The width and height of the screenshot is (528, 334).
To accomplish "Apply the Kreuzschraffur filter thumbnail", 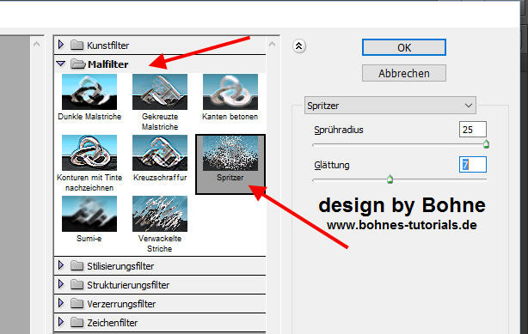I will [160, 153].
